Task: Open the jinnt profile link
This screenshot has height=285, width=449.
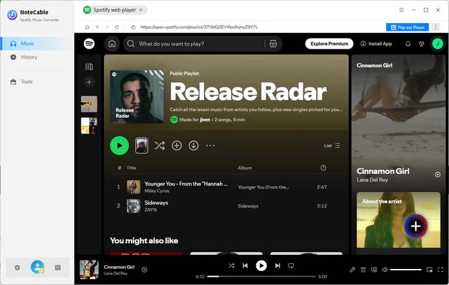Action: [205, 120]
